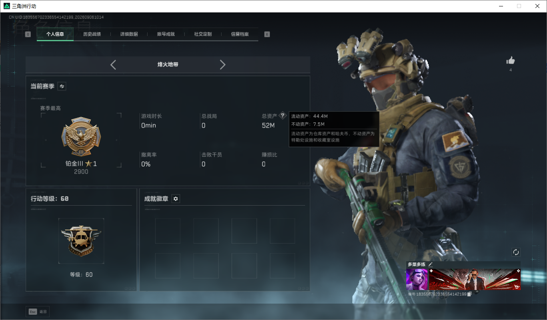Click the 赛季最高 label
Image resolution: width=547 pixels, height=320 pixels.
point(50,108)
